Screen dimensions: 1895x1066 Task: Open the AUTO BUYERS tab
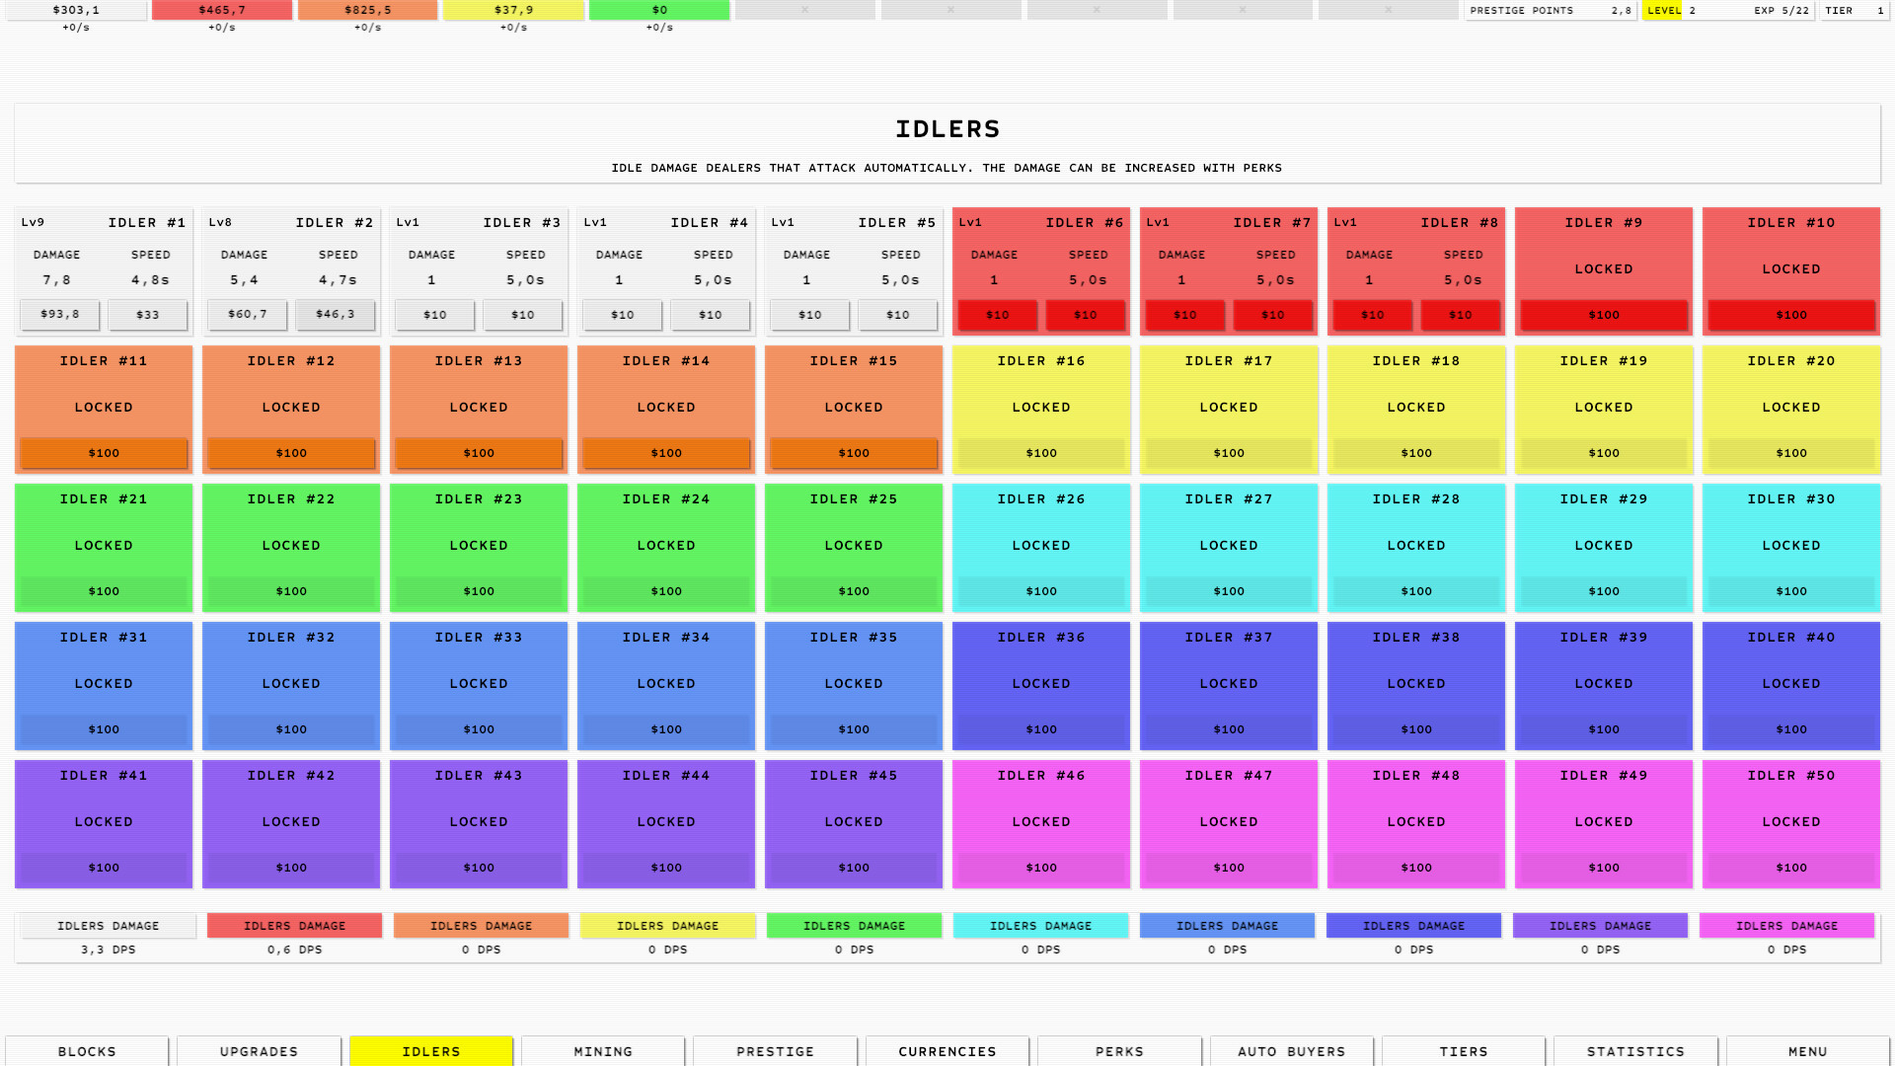[1291, 1051]
